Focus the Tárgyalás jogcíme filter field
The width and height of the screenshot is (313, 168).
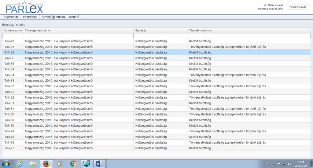click(x=249, y=36)
